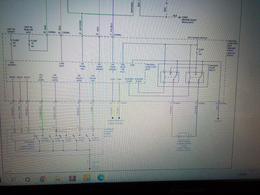This screenshot has height=195, width=260.
Task: Click the C0584L connector label
Action: (x=118, y=35)
